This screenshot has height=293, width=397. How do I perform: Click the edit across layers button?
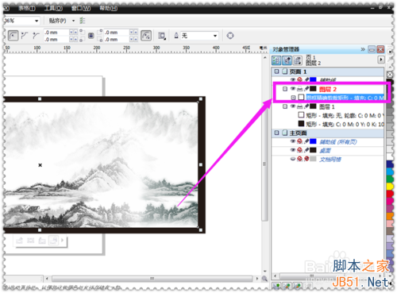coord(287,60)
